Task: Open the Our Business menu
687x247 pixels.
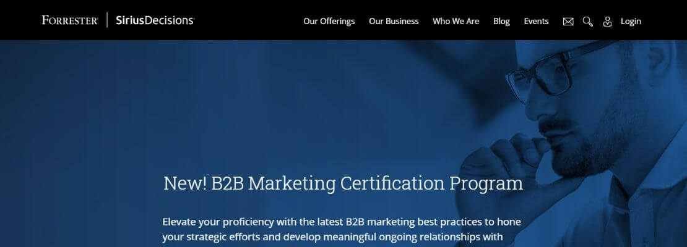Action: pyautogui.click(x=394, y=21)
